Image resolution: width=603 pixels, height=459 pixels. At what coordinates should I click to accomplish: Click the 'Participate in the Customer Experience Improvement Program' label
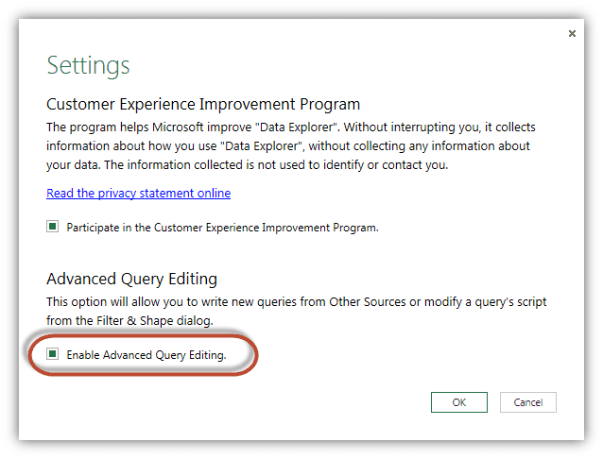[x=223, y=228]
